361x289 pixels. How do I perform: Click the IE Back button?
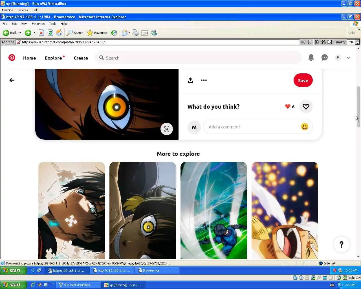pyautogui.click(x=10, y=33)
